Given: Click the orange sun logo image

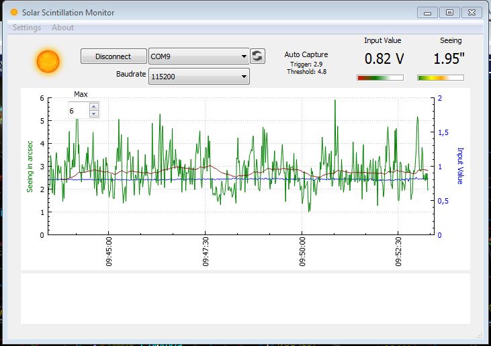Looking at the screenshot, I should (x=48, y=62).
